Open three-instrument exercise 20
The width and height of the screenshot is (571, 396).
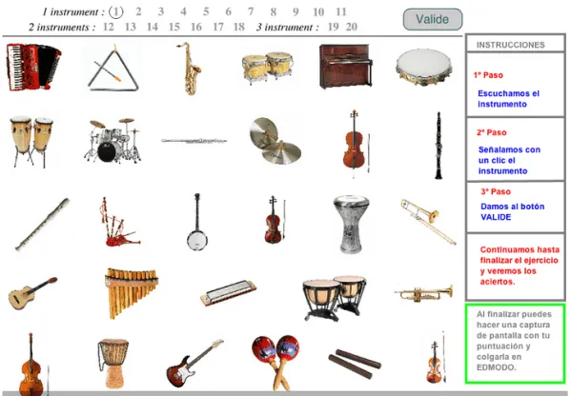(352, 27)
